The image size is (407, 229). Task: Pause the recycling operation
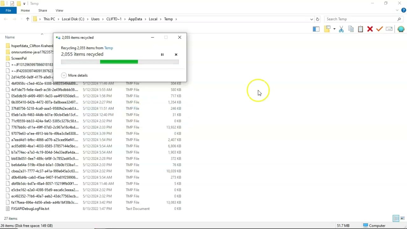(162, 55)
